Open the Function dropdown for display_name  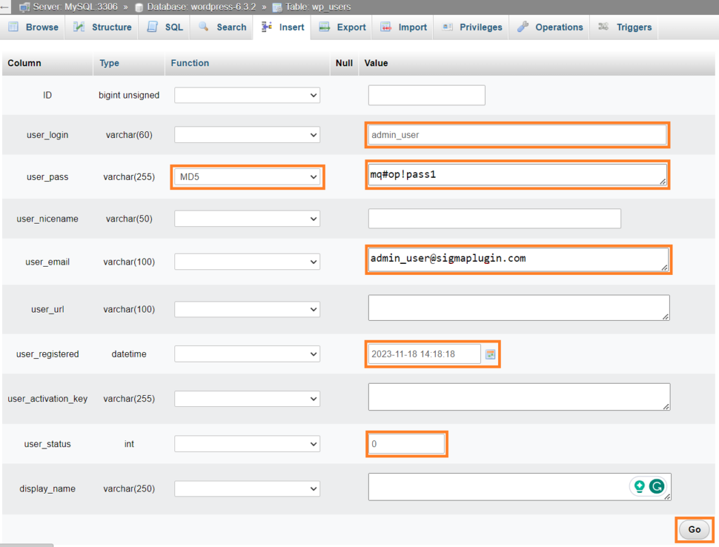pyautogui.click(x=247, y=488)
